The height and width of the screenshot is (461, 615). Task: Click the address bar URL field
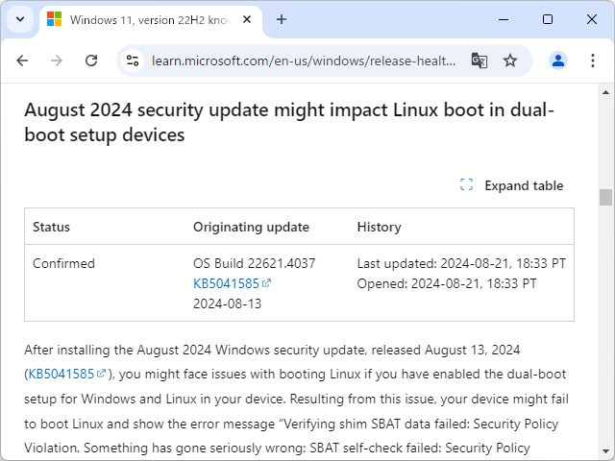(303, 61)
